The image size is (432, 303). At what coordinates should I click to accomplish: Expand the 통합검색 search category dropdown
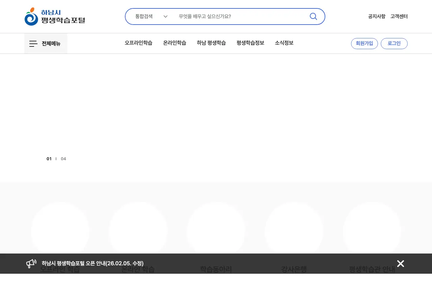click(x=151, y=16)
